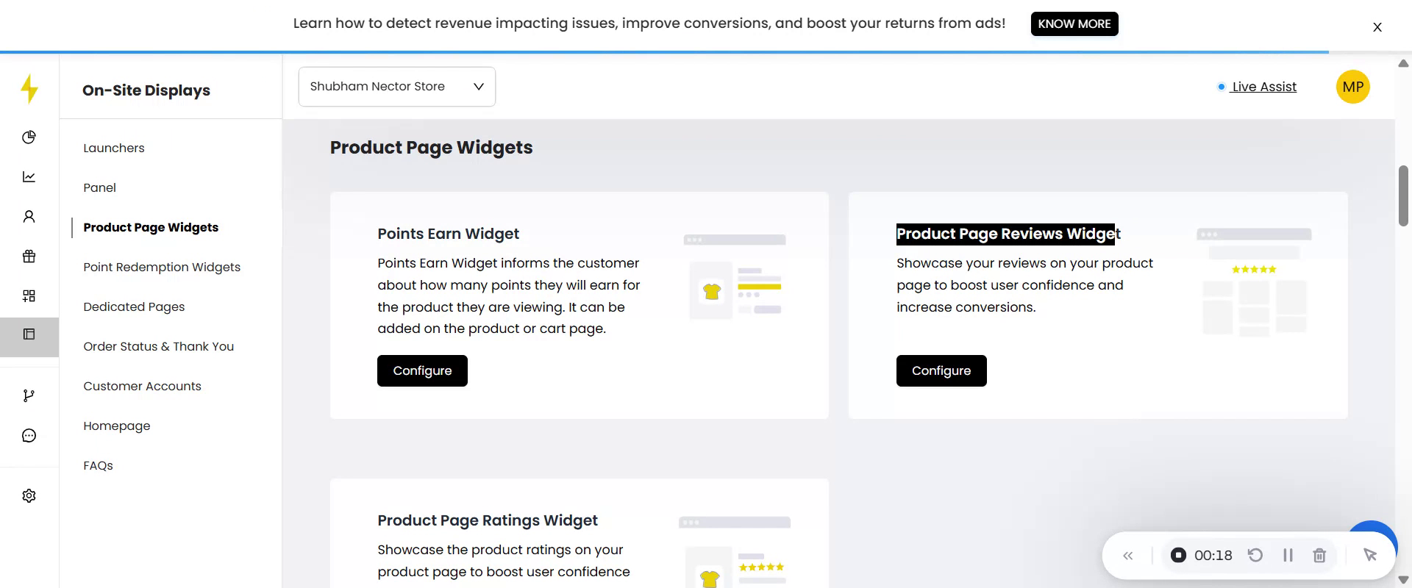The width and height of the screenshot is (1412, 588).
Task: Open the Live Assist link
Action: coord(1263,87)
